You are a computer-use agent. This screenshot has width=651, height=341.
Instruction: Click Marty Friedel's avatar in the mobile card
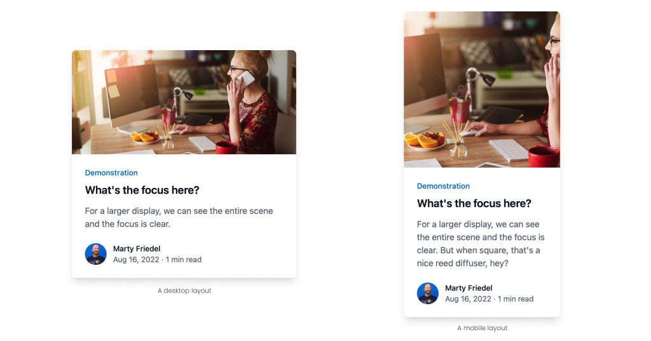(x=427, y=293)
